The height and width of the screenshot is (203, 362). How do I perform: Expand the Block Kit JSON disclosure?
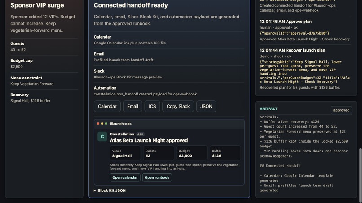coord(110,190)
